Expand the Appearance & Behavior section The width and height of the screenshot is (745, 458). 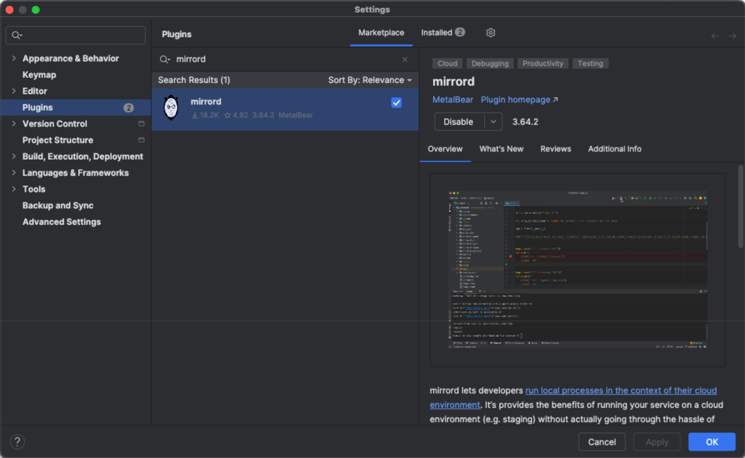pos(14,58)
